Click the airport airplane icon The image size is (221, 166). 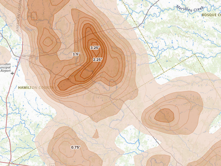[x=12, y=73]
